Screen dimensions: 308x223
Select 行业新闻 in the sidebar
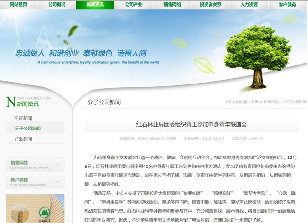[x=24, y=139]
